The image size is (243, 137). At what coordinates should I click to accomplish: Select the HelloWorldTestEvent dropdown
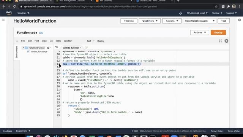tap(200, 21)
